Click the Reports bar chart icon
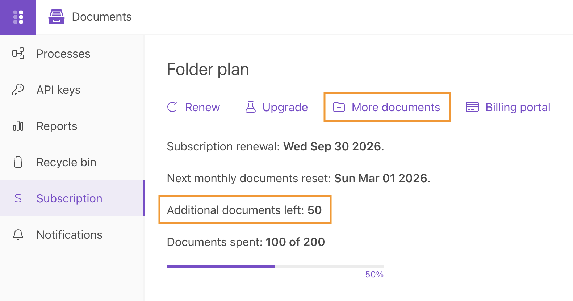Screen dimensions: 573x301 [18, 126]
